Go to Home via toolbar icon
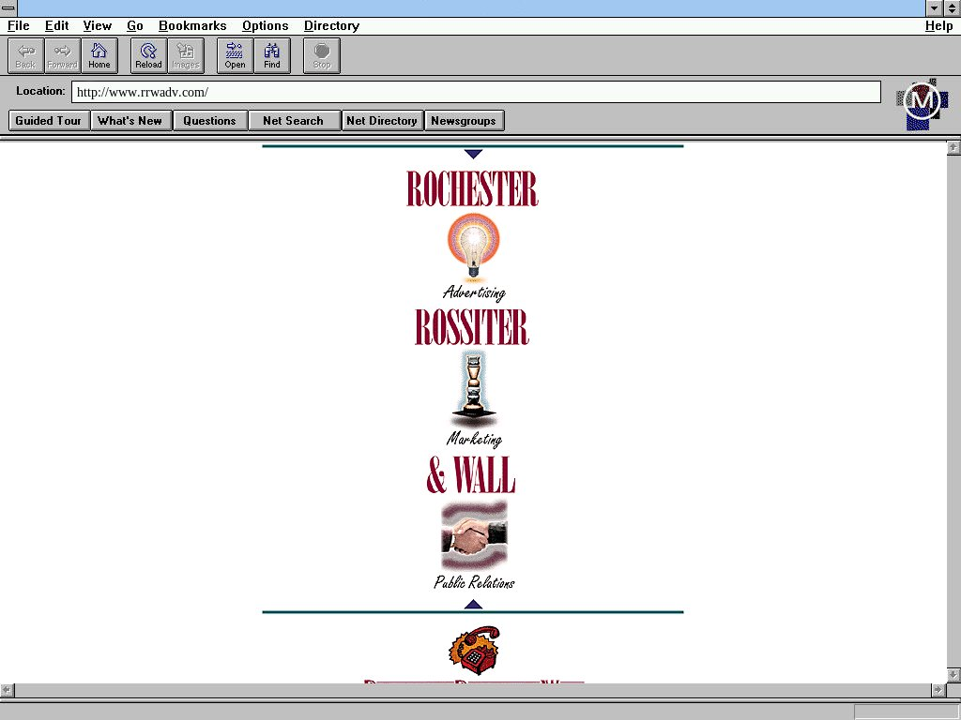This screenshot has height=720, width=961. [x=99, y=55]
